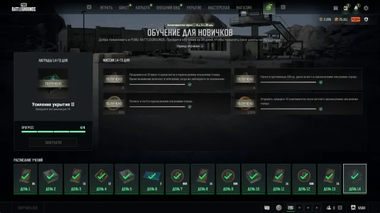380x213 pixels.
Task: Select ДЕНЬ 4 in the schedule
Action: coord(102,179)
